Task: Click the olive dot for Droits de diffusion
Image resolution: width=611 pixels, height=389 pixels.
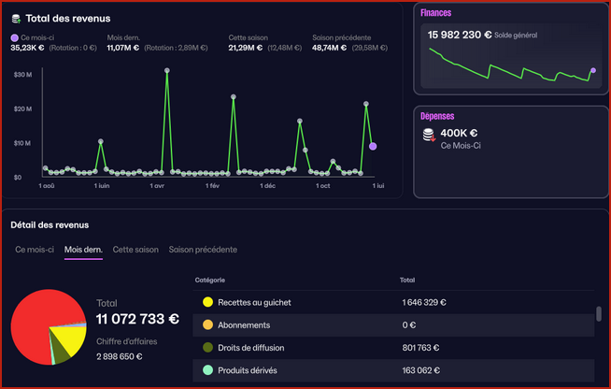Action: coord(207,348)
